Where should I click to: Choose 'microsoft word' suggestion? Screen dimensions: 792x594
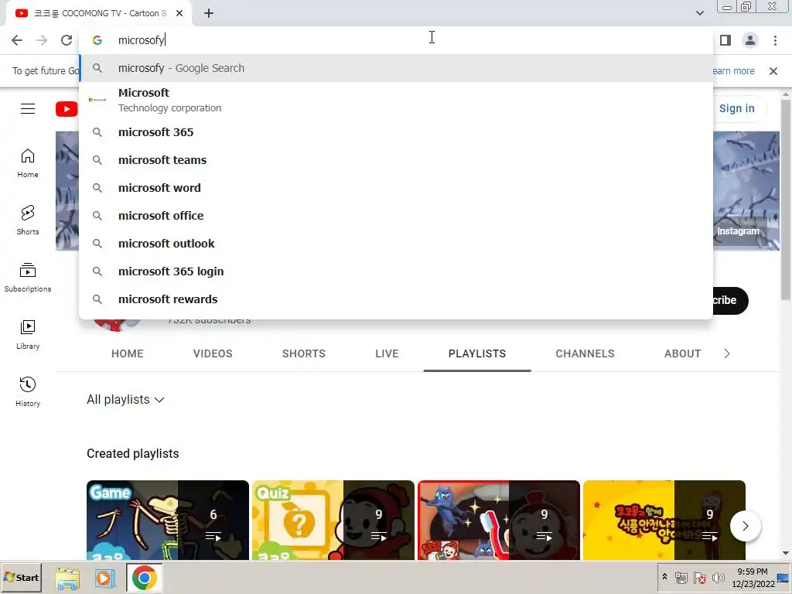(x=396, y=188)
